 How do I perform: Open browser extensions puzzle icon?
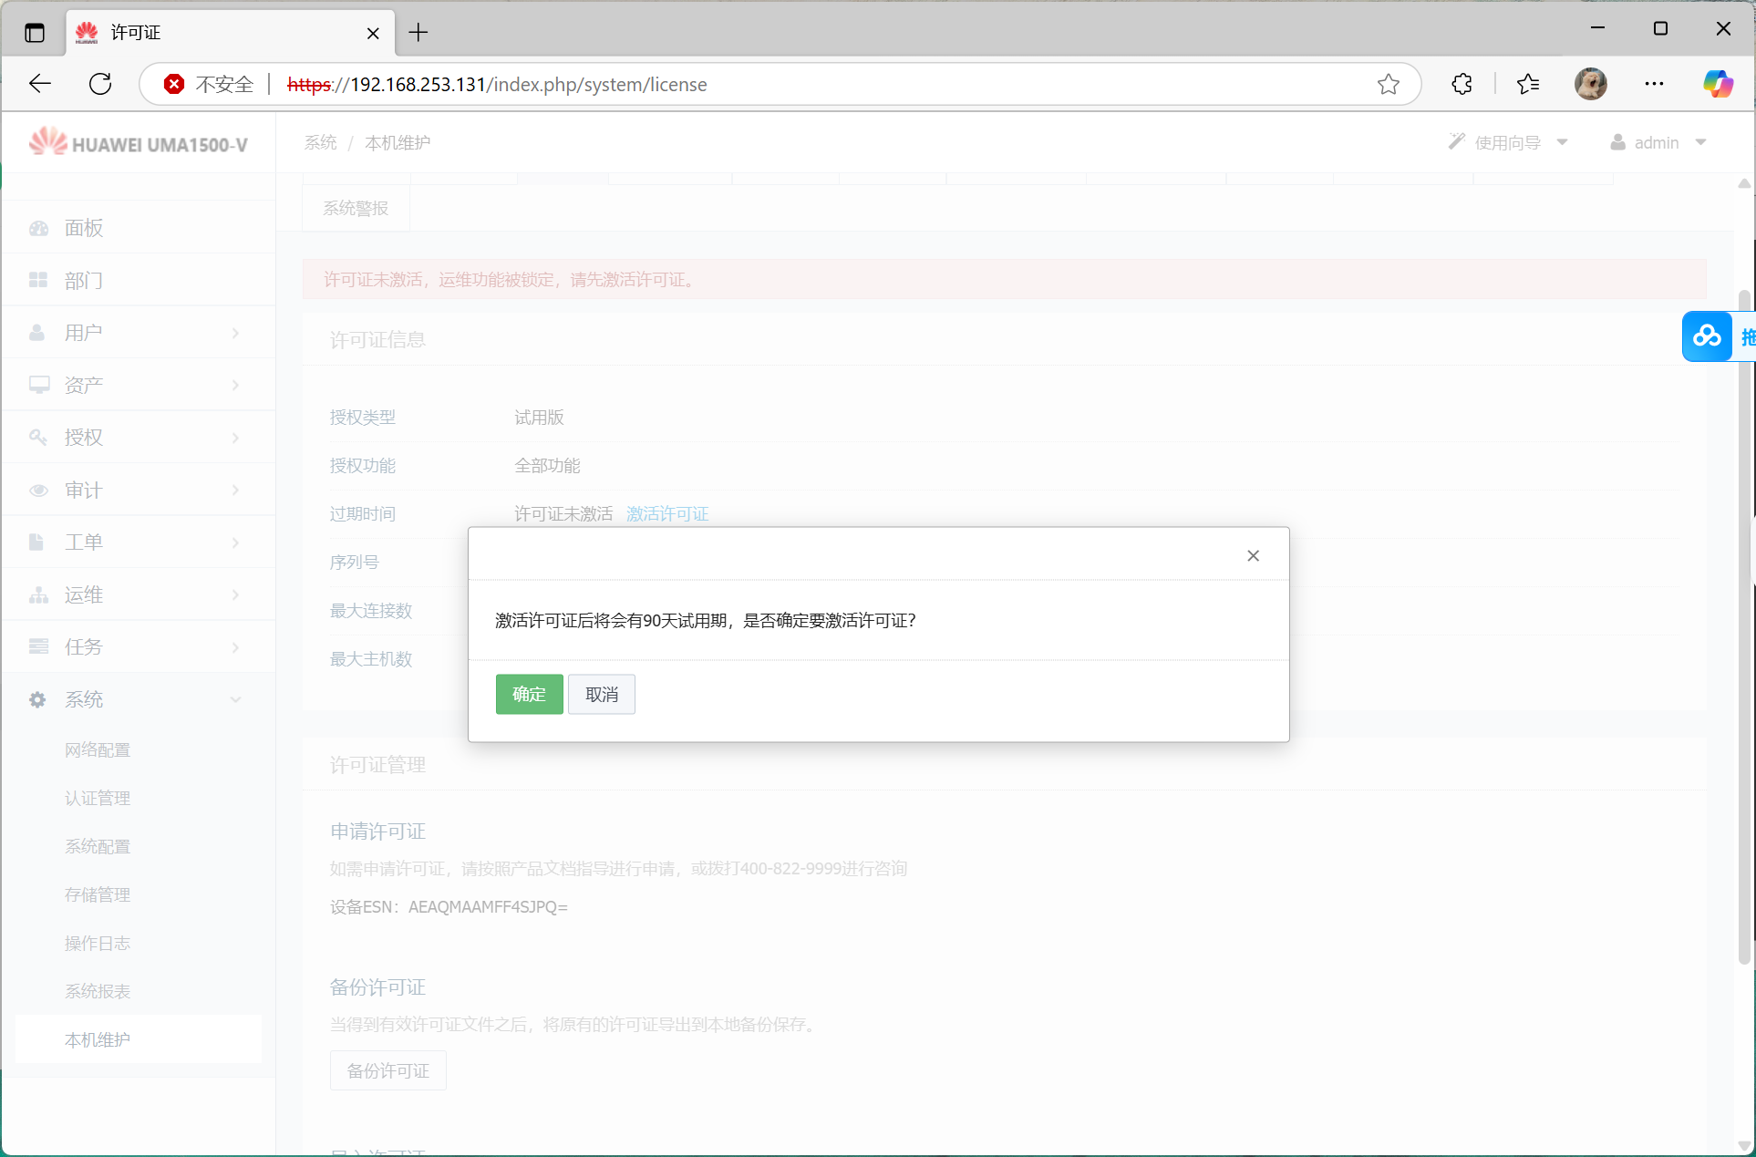click(1462, 84)
